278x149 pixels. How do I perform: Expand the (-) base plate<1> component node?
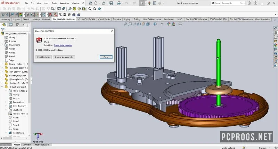coord(2,80)
